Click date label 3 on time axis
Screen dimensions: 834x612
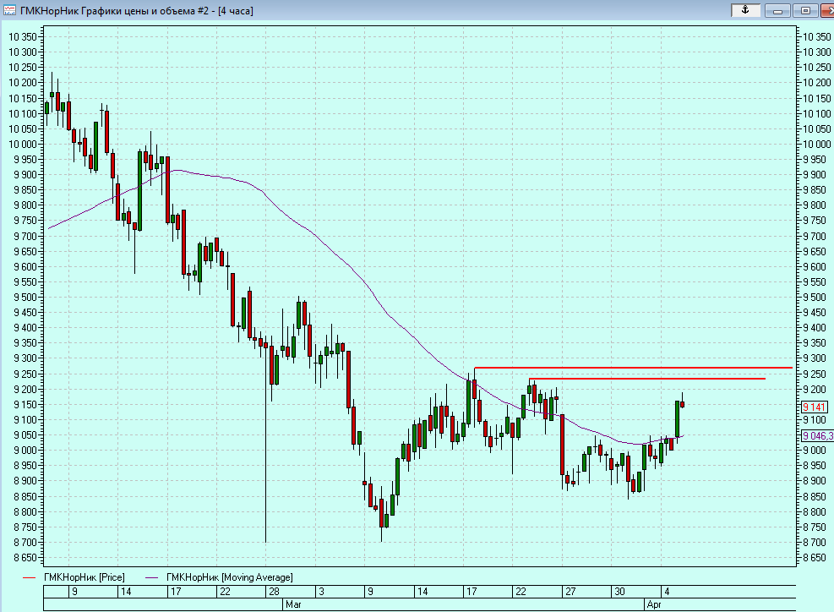pos(321,591)
